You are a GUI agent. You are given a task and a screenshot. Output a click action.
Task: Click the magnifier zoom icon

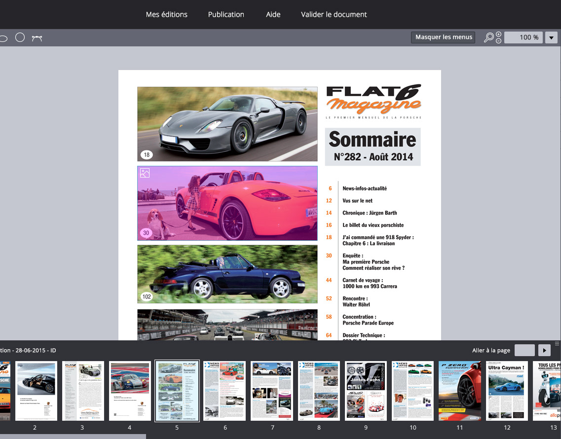point(489,37)
